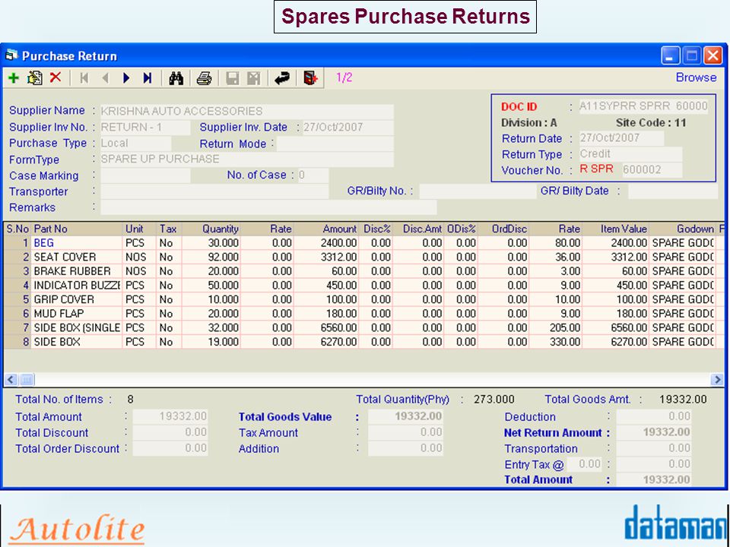
Task: Click the GR/Bilty No. field
Action: [478, 191]
